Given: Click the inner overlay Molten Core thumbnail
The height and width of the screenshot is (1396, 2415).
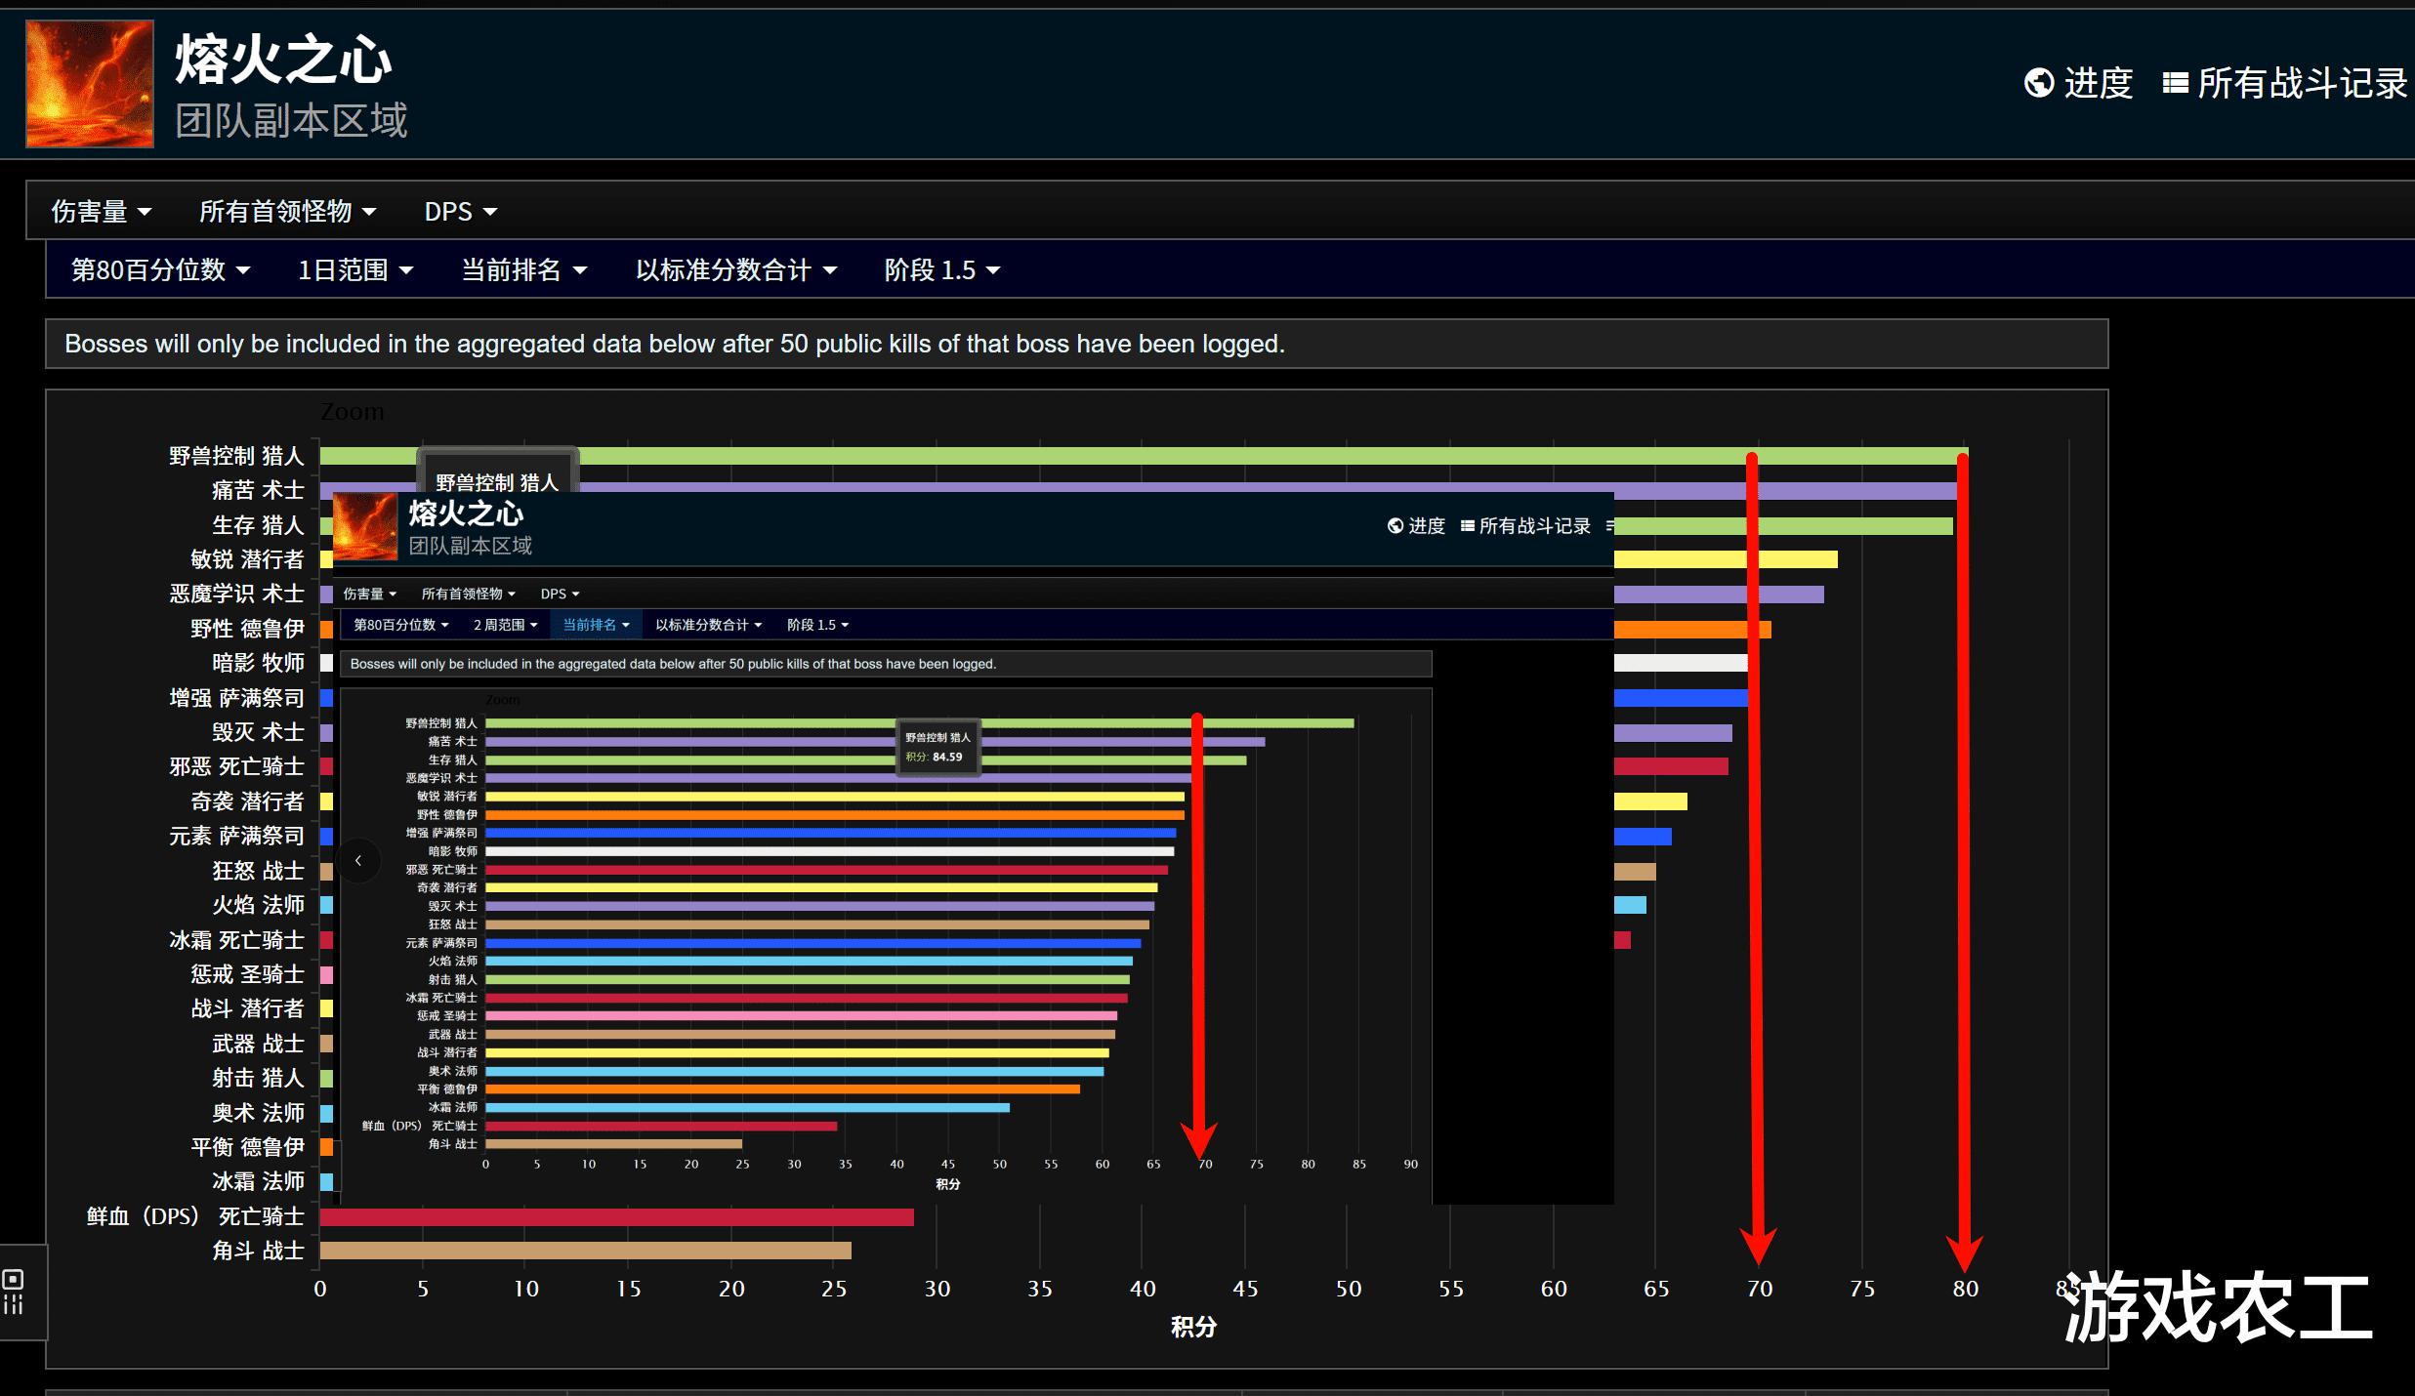Looking at the screenshot, I should 365,527.
